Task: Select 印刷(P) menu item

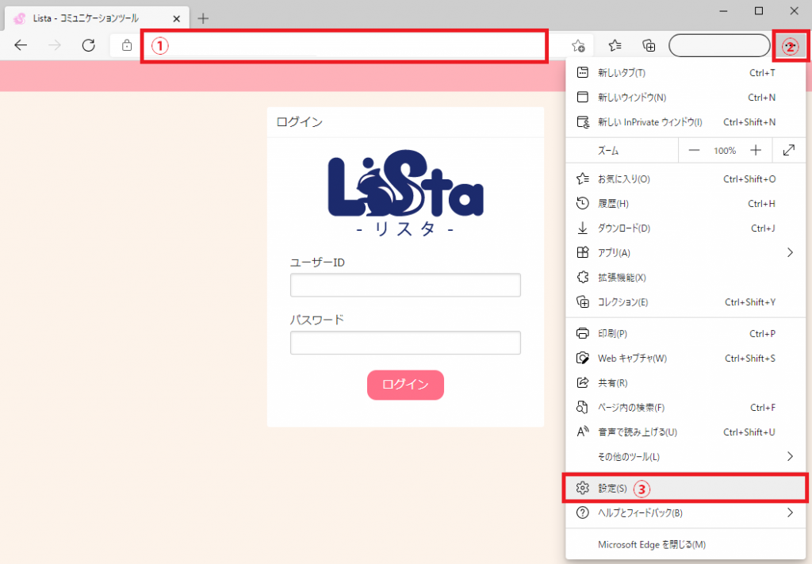Action: (685, 333)
